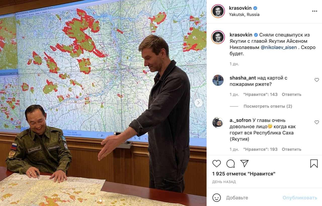Reply to shasha_ant's comment via 'Ответить'
The image size is (322, 206).
(x=291, y=95)
